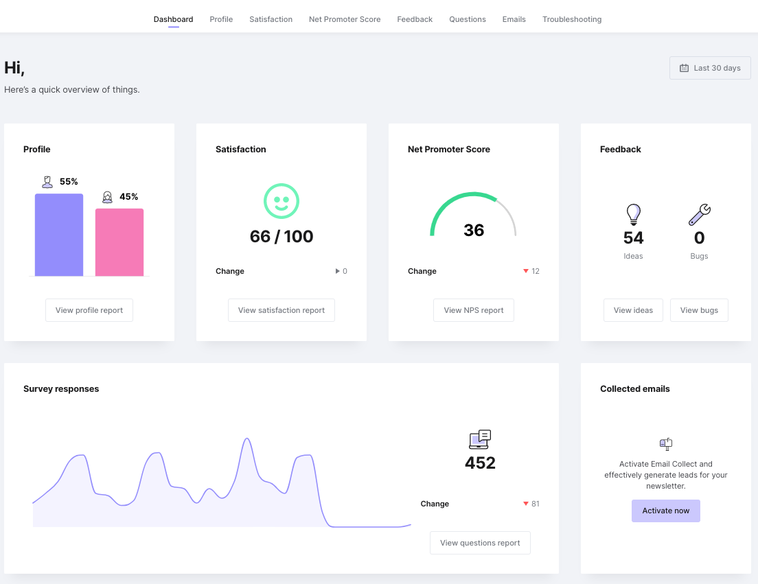Click the survey responses device icon above 452
Image resolution: width=758 pixels, height=584 pixels.
point(480,439)
